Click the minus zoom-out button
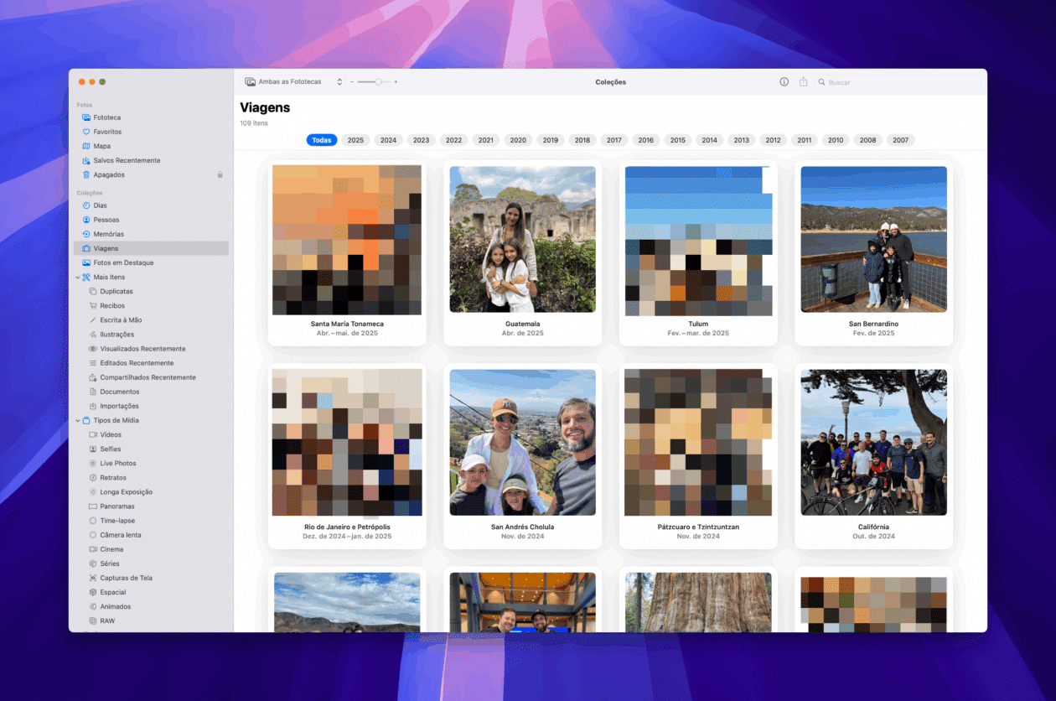This screenshot has width=1056, height=701. (x=352, y=82)
